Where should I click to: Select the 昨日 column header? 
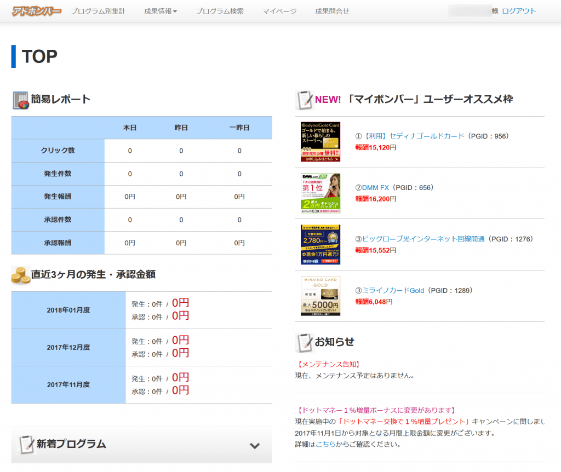pyautogui.click(x=181, y=128)
